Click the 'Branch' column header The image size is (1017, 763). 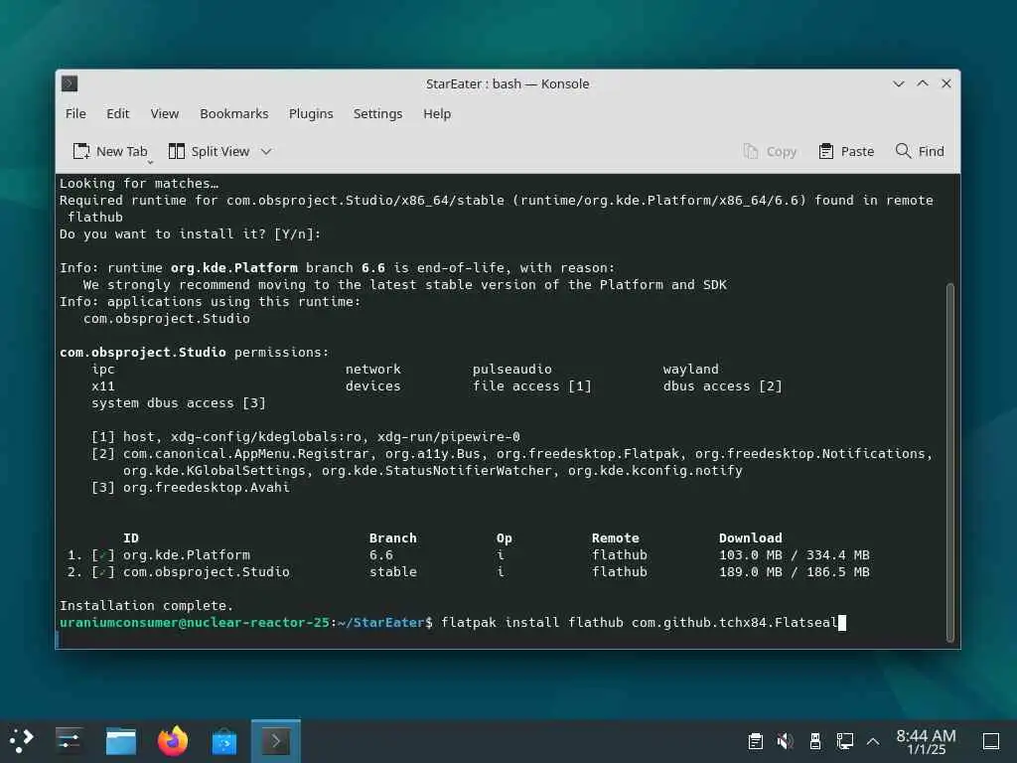point(393,537)
